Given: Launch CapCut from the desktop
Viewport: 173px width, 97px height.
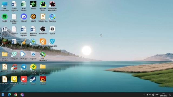Looking at the screenshot, I should (52, 30).
